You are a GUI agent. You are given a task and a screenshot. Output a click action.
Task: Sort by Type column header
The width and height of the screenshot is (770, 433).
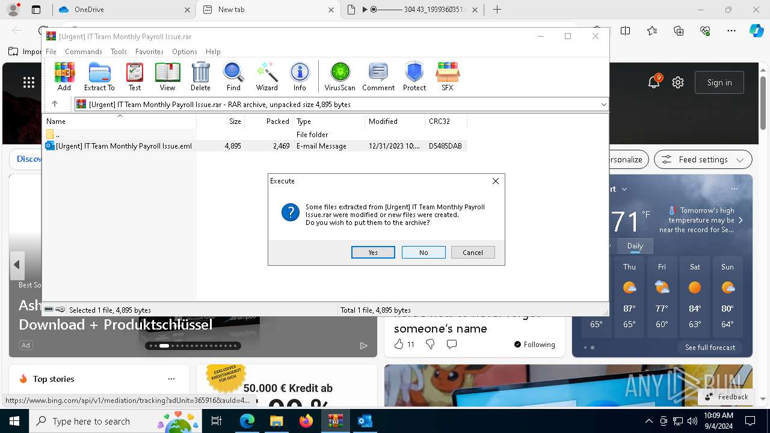click(x=329, y=121)
